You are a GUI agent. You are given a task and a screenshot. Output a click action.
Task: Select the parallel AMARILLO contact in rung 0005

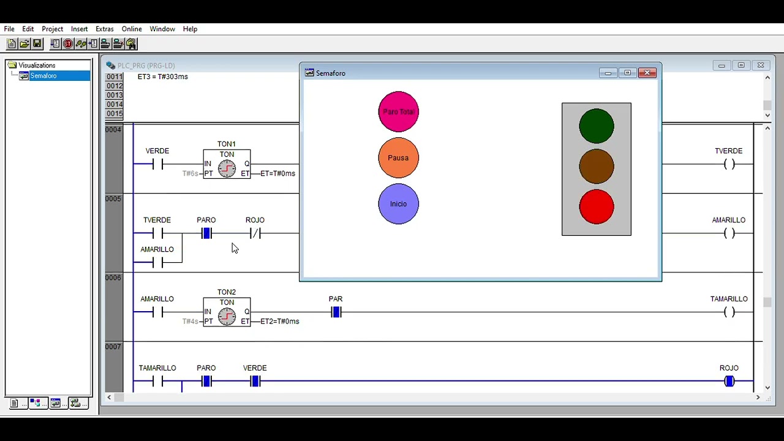(x=157, y=263)
